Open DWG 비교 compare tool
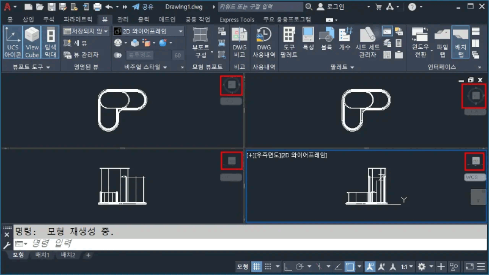This screenshot has height=275, width=489. [x=239, y=41]
